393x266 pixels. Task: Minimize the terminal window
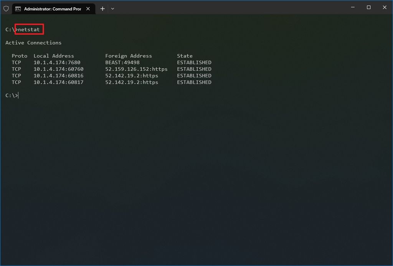pos(353,7)
